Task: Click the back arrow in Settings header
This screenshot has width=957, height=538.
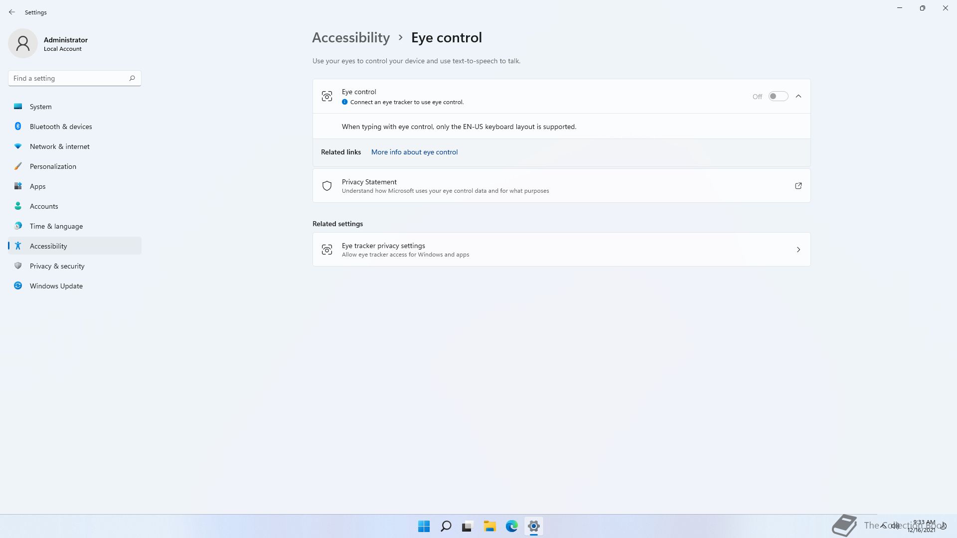Action: [12, 12]
